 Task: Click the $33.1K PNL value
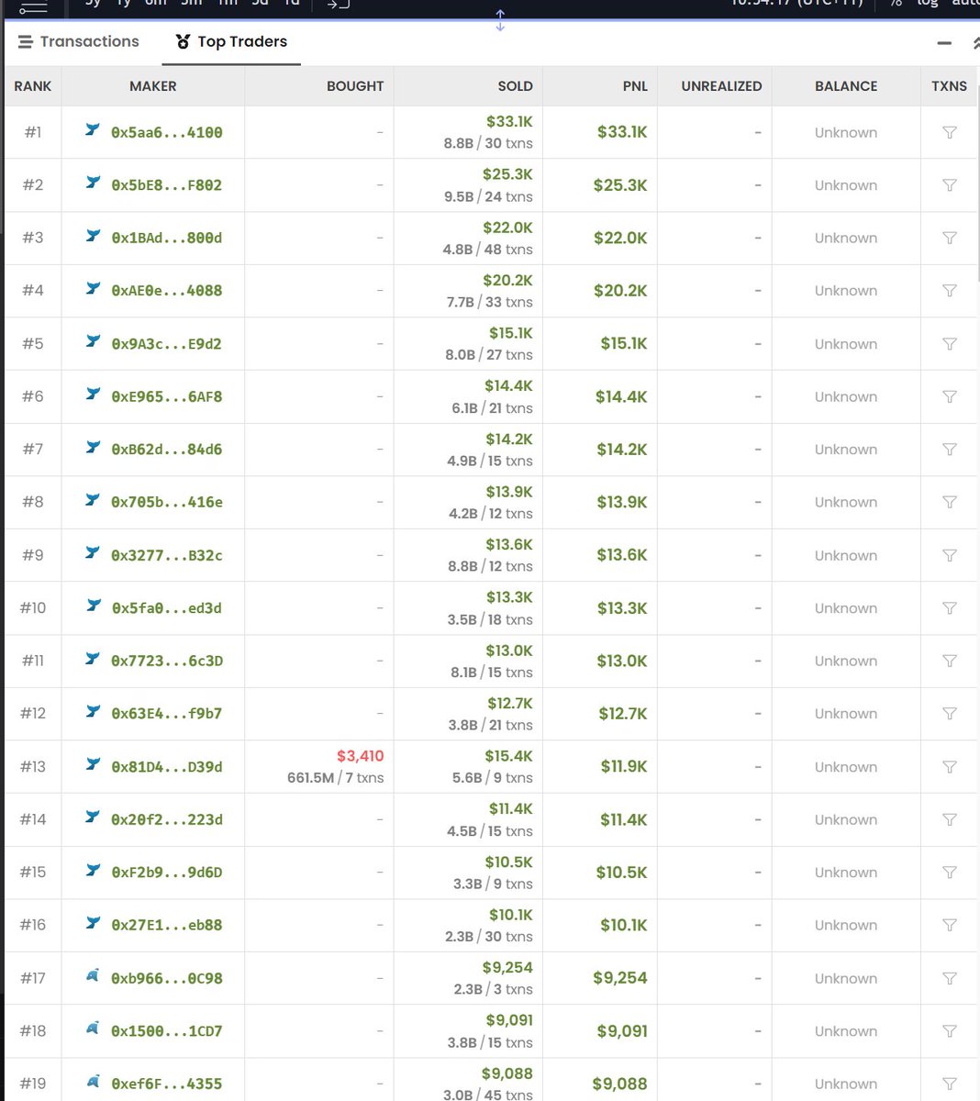coord(622,132)
